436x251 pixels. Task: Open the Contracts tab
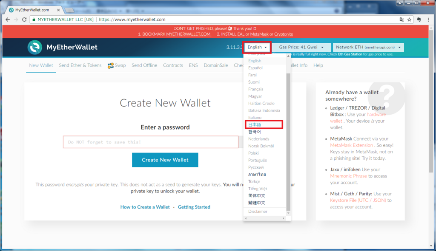point(173,65)
